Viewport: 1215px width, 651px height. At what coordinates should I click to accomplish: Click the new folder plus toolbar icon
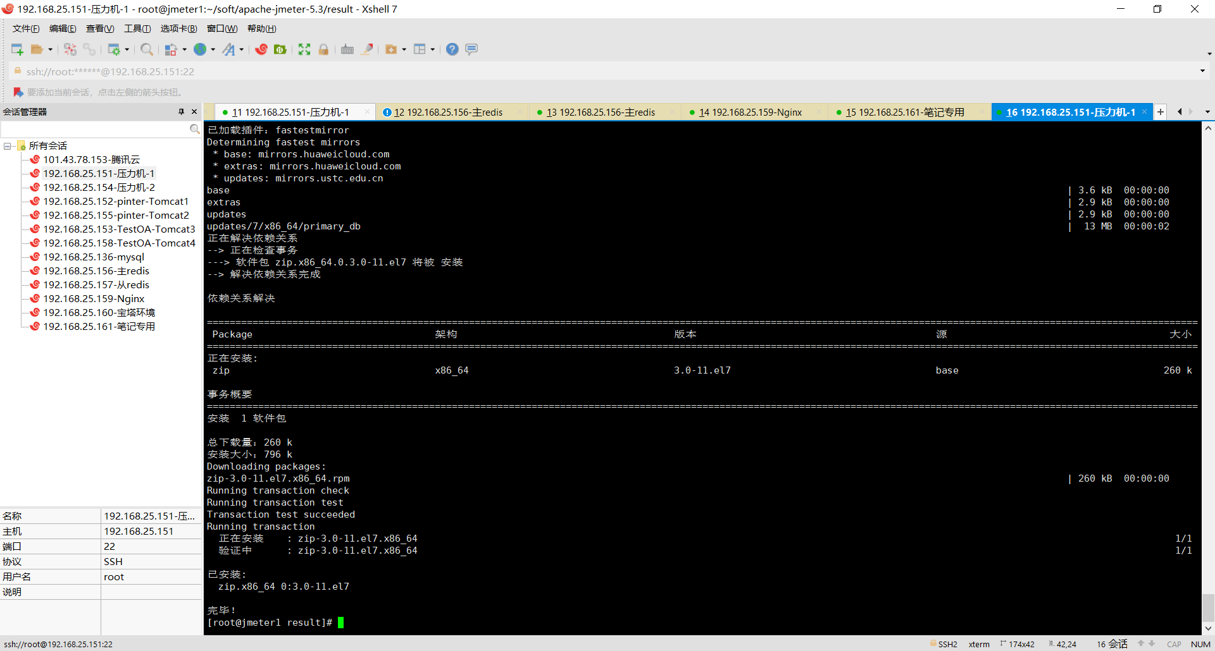(x=391, y=49)
